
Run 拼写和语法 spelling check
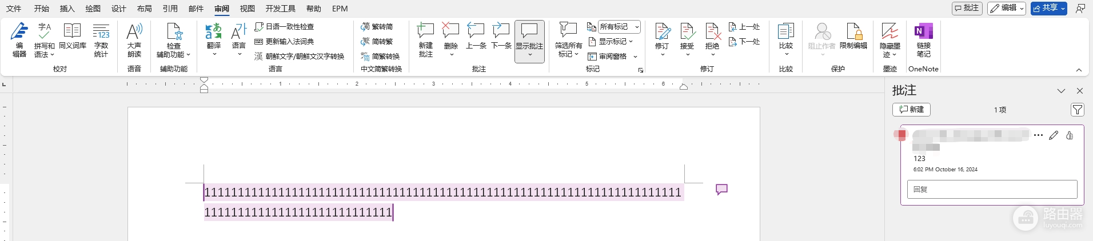[x=44, y=40]
